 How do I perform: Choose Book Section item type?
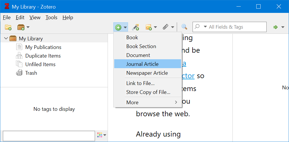148,46
